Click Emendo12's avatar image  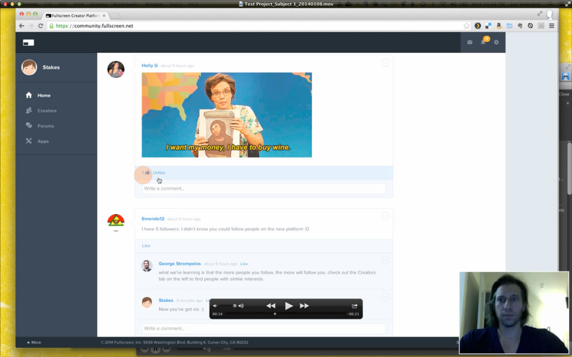(116, 223)
